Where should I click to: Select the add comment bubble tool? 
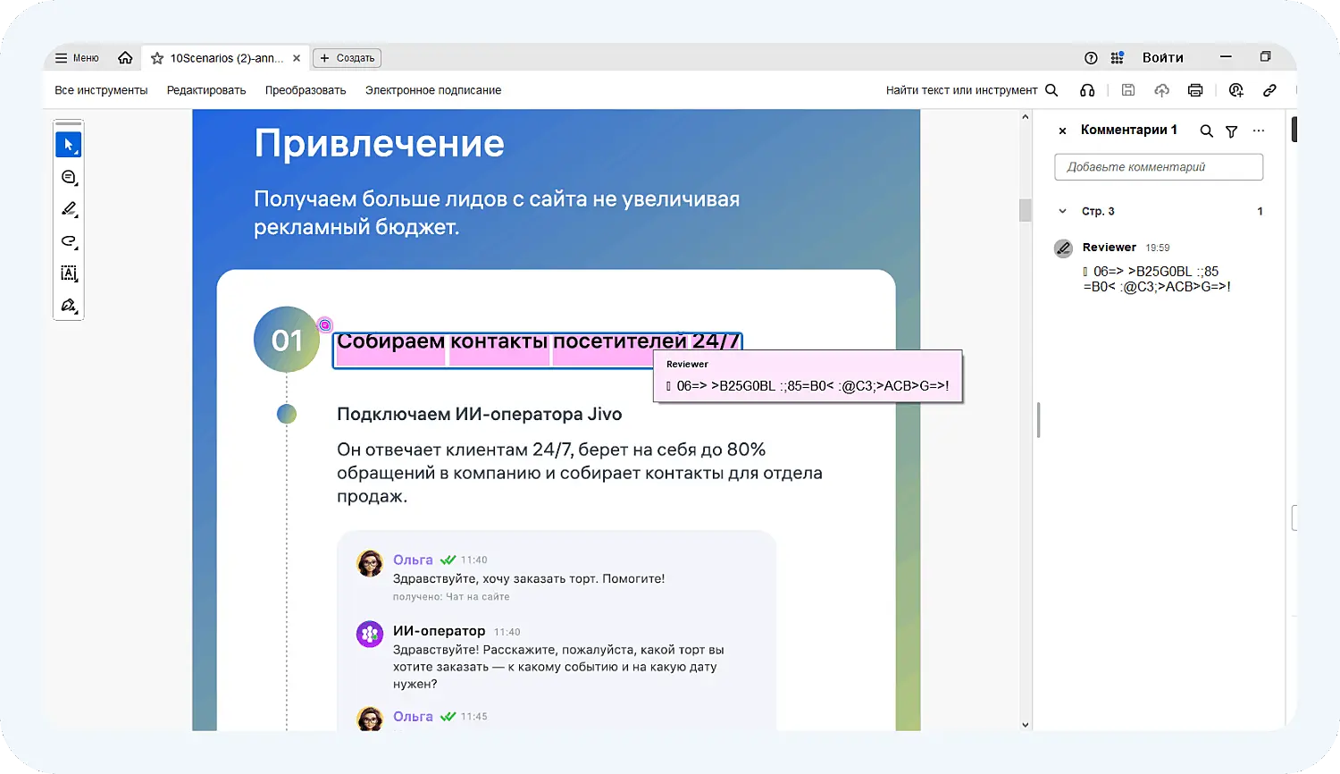pyautogui.click(x=69, y=177)
